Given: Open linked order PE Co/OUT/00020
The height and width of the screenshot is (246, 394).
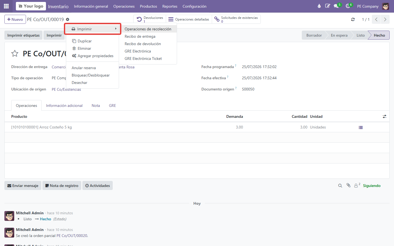Looking at the screenshot, I should (x=72, y=236).
